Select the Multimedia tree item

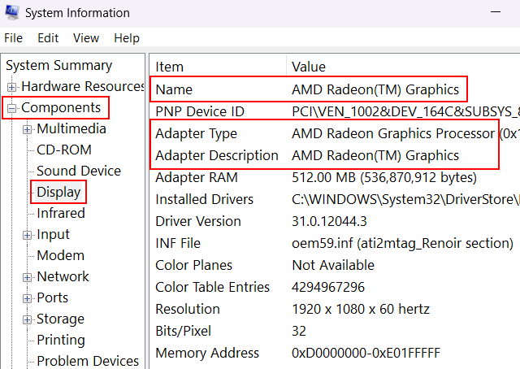(71, 128)
